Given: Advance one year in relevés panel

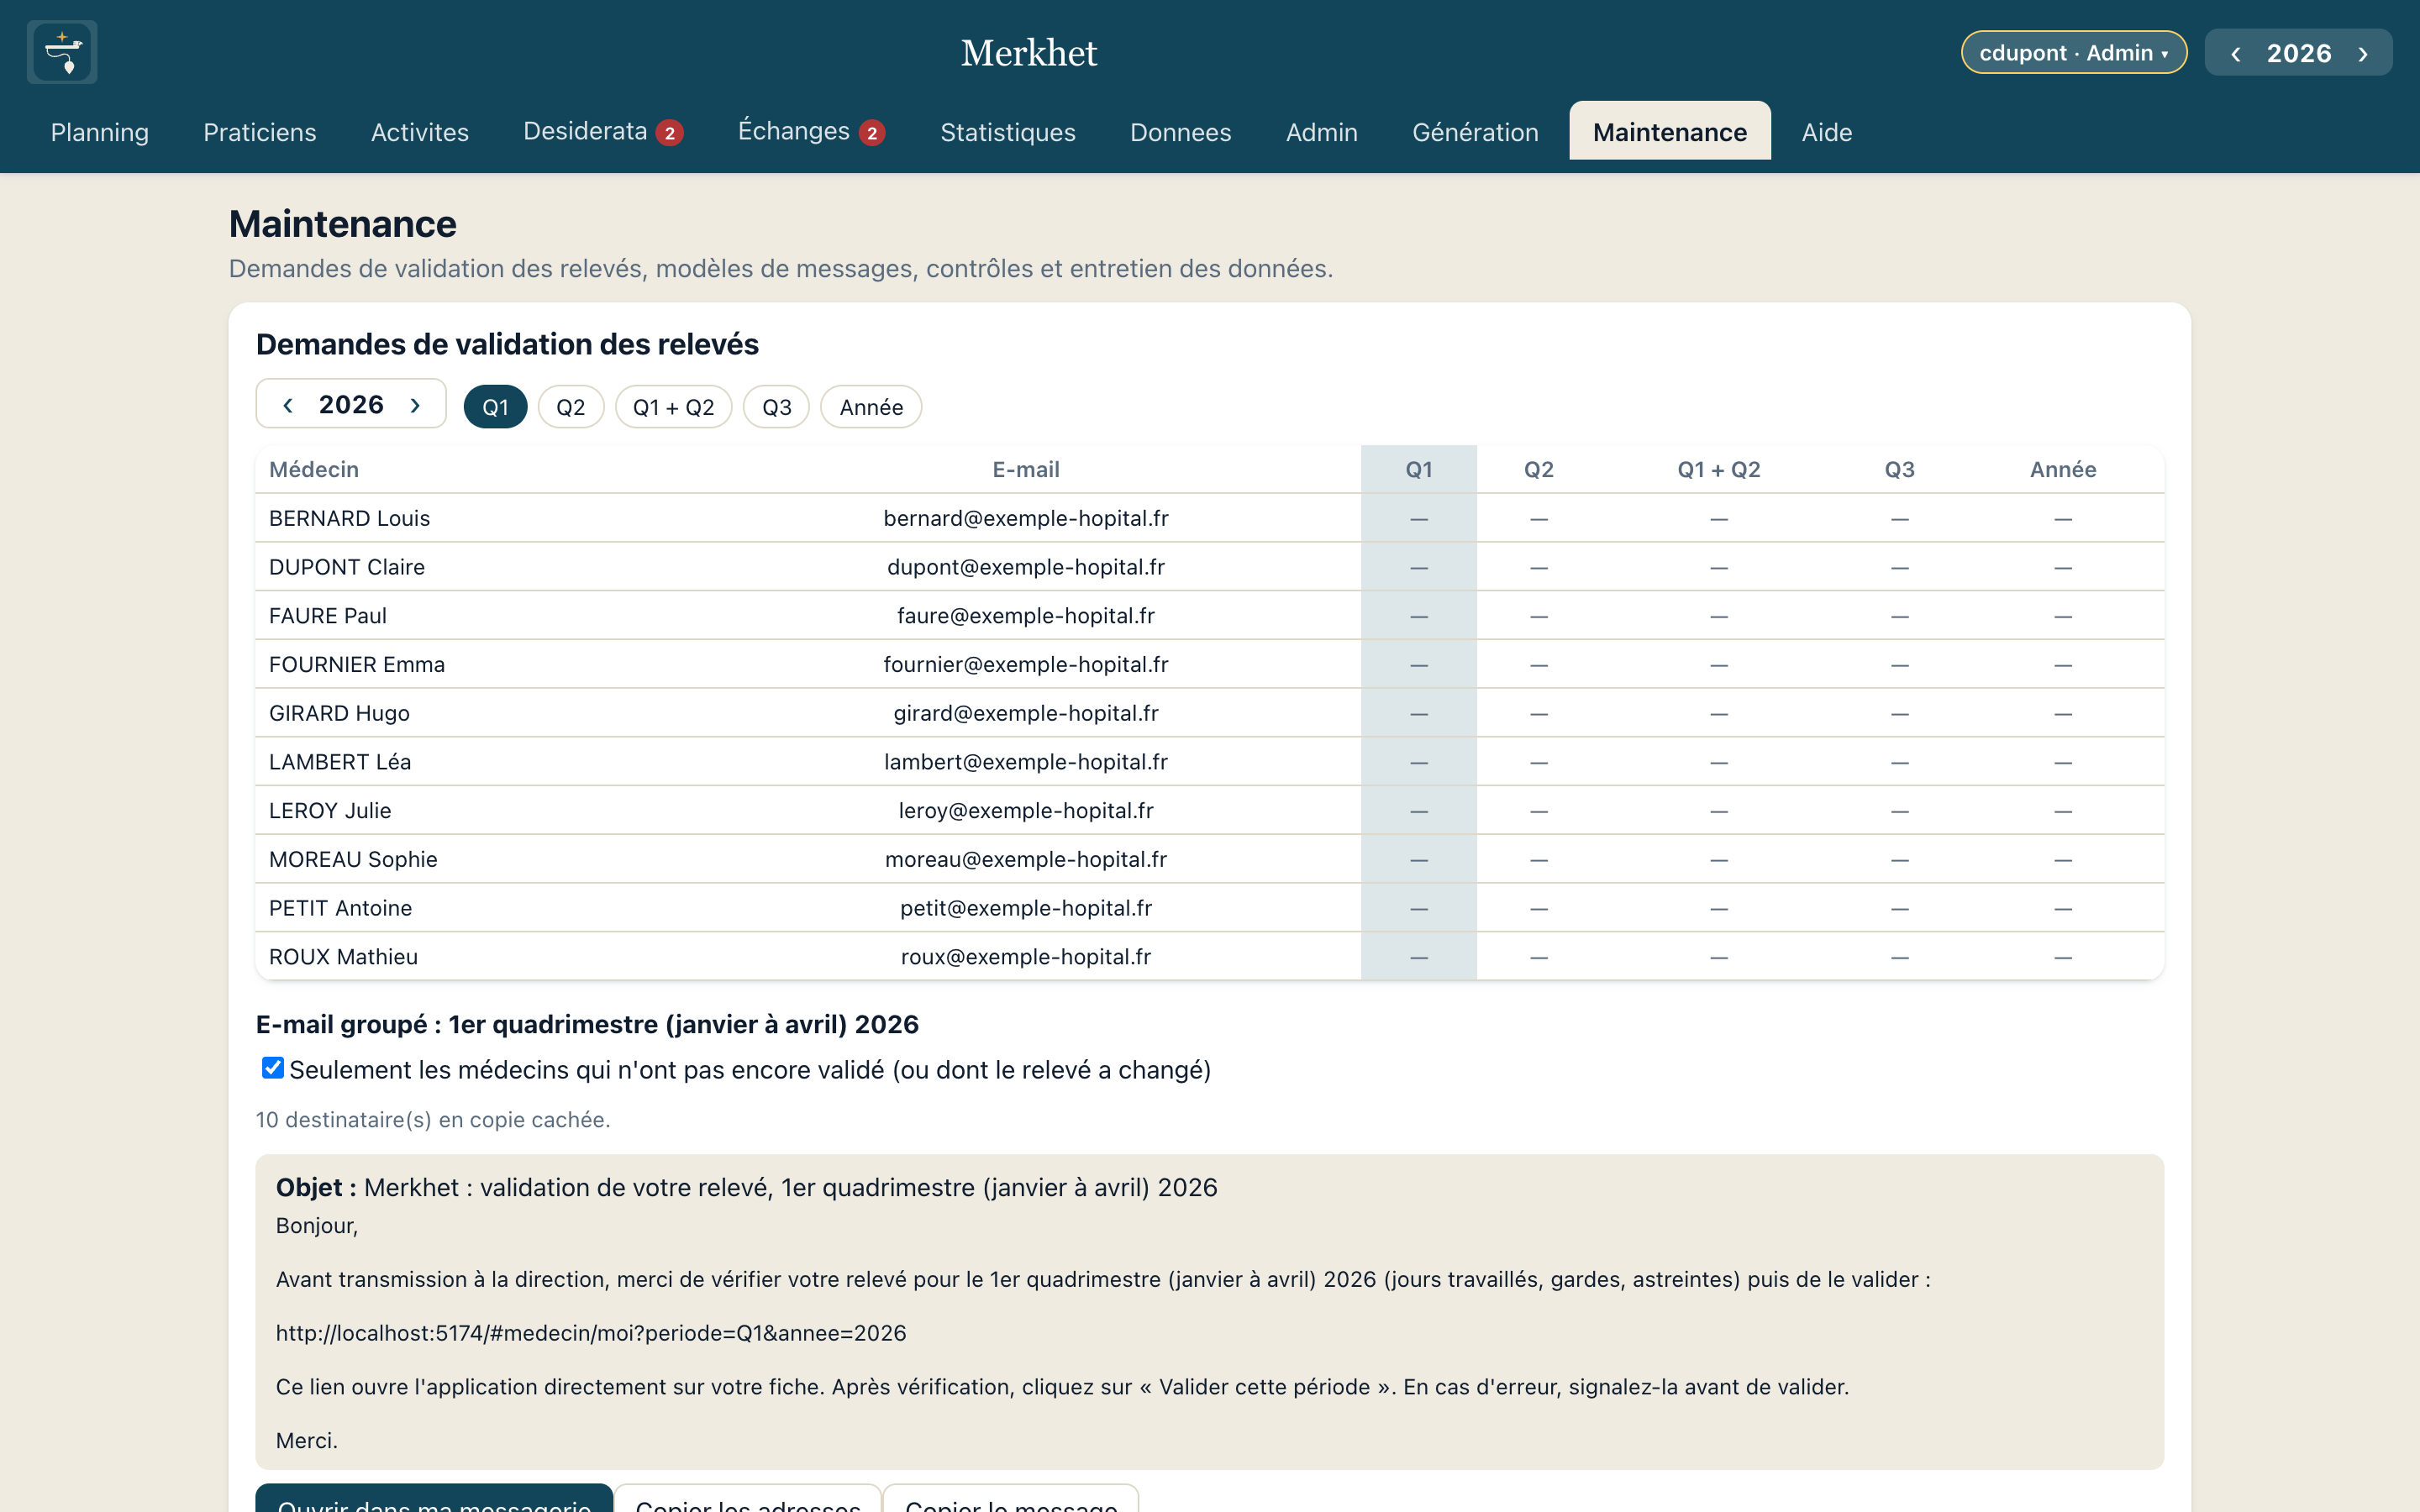Looking at the screenshot, I should (x=415, y=404).
